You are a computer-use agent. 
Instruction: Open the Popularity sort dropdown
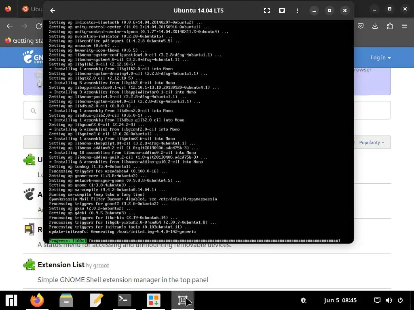click(372, 142)
